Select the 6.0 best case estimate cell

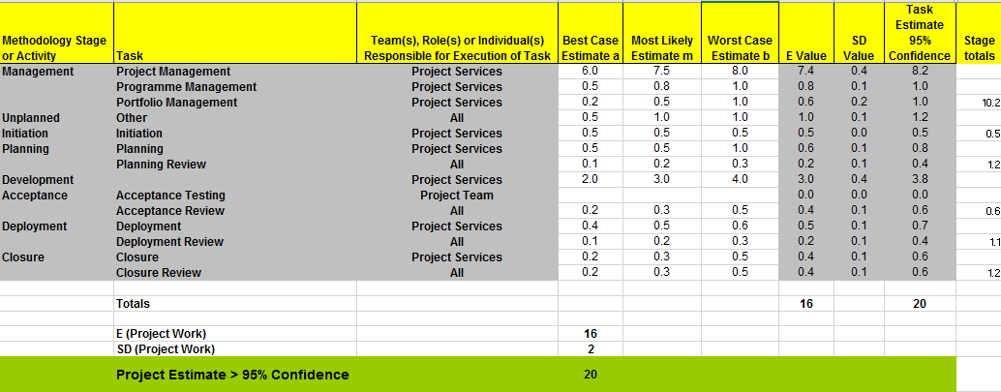[x=590, y=72]
